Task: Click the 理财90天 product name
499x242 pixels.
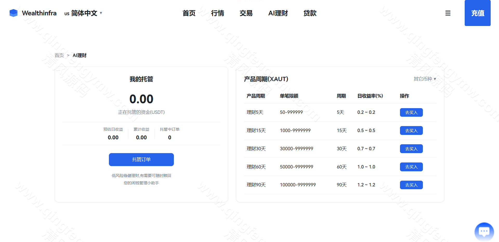Action: pos(256,185)
